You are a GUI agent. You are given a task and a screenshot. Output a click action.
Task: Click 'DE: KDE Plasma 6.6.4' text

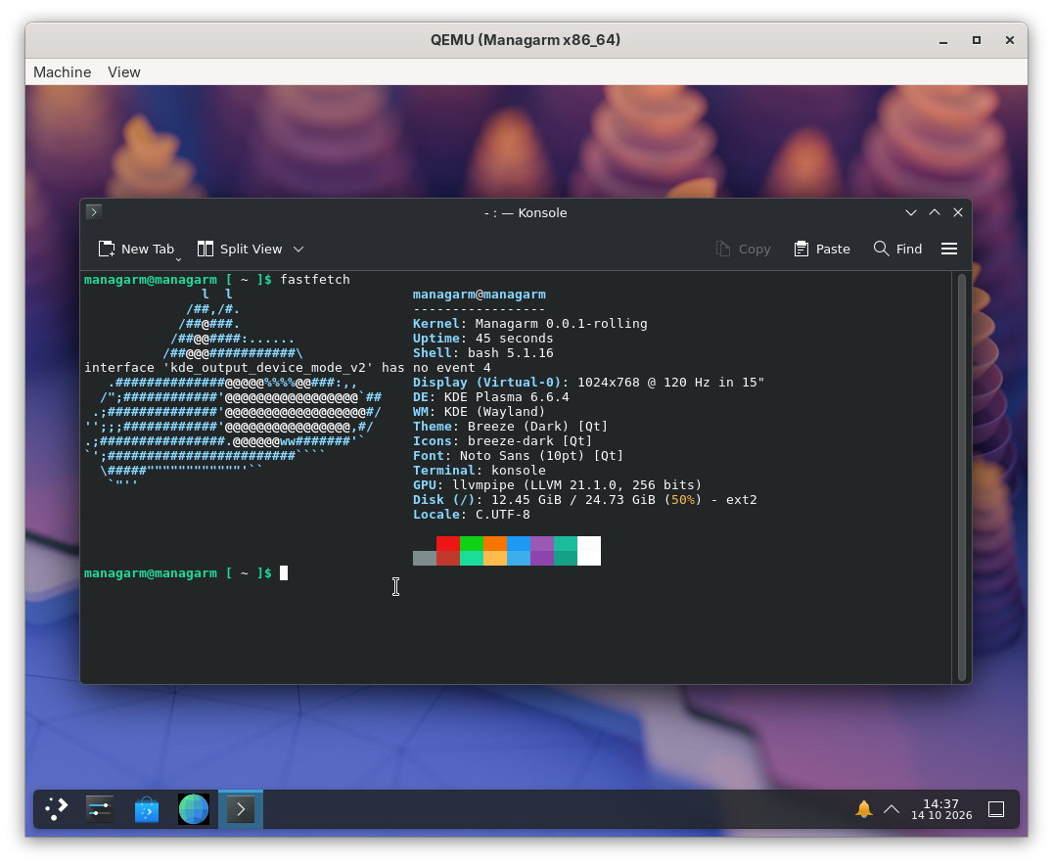[x=491, y=397]
